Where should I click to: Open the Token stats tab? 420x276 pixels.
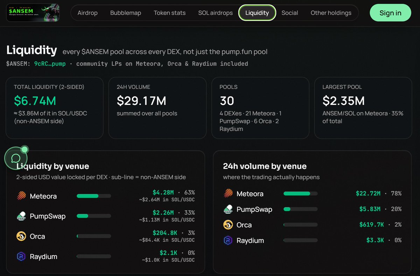[170, 13]
